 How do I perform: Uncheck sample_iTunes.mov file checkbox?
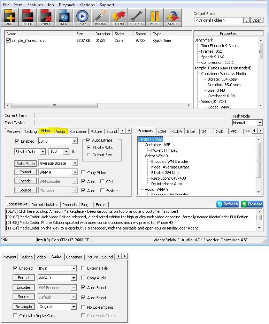[8, 40]
